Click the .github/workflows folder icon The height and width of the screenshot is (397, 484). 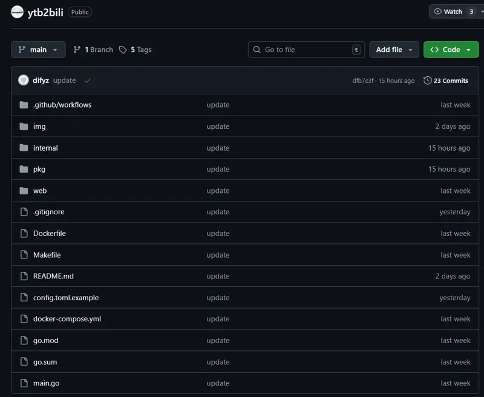(x=24, y=105)
